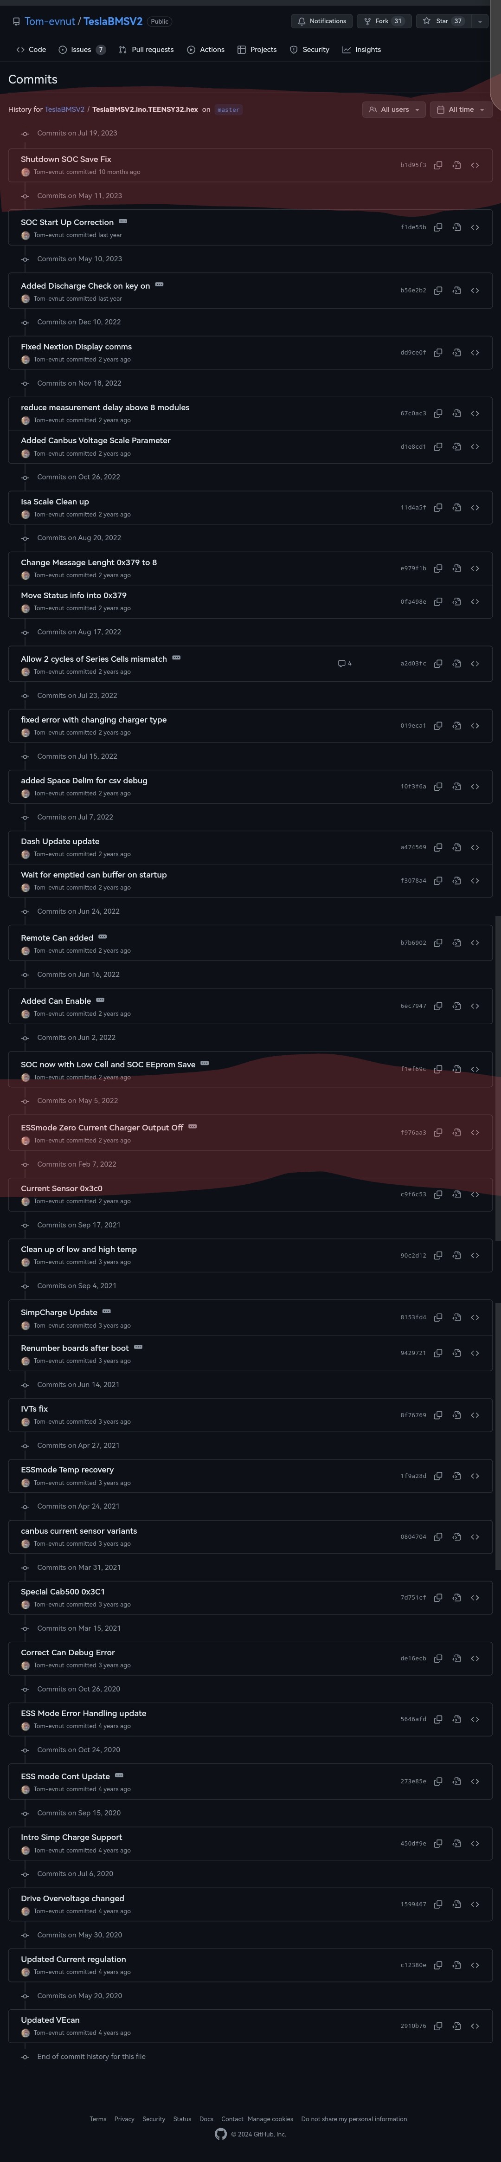Copy full SHA for commit b1d95f3

tap(438, 165)
